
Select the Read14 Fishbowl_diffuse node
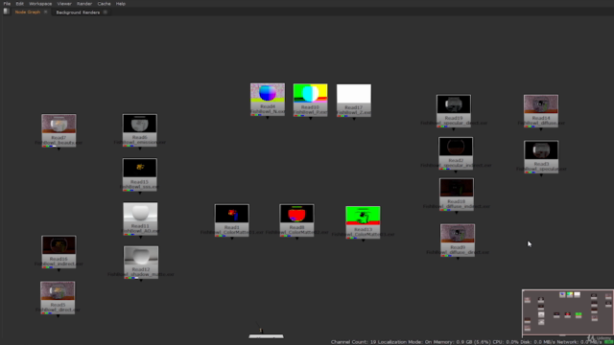[541, 111]
